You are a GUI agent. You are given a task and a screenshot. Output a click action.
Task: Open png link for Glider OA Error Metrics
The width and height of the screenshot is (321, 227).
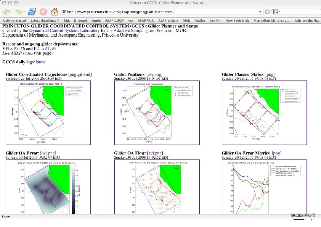coord(276,153)
